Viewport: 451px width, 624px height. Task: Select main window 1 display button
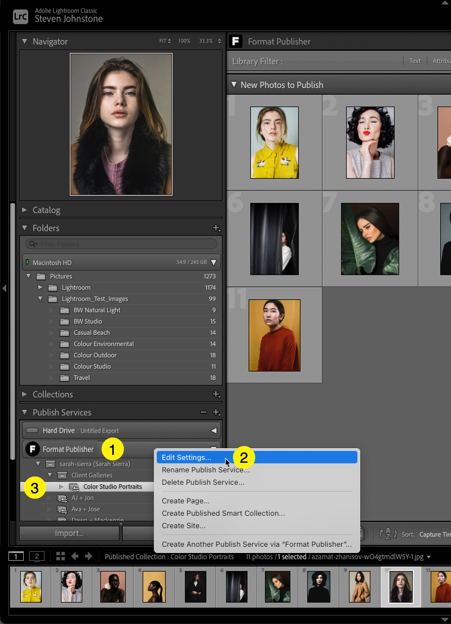click(16, 556)
